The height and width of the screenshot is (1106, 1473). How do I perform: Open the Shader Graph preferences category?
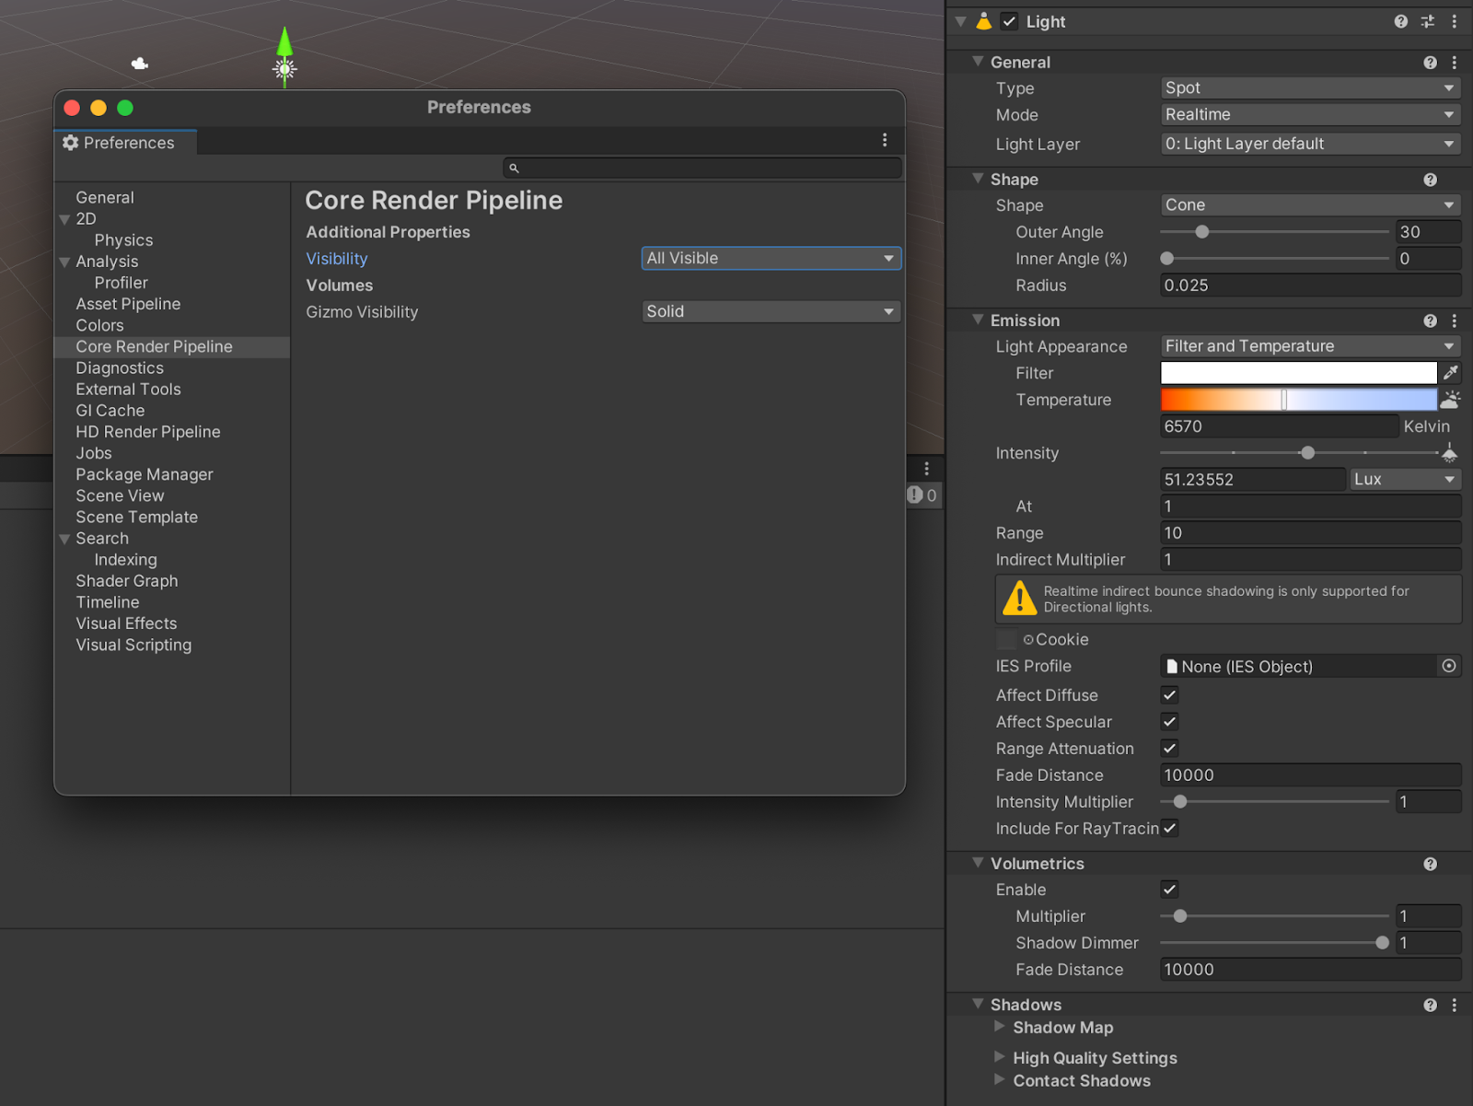127,581
